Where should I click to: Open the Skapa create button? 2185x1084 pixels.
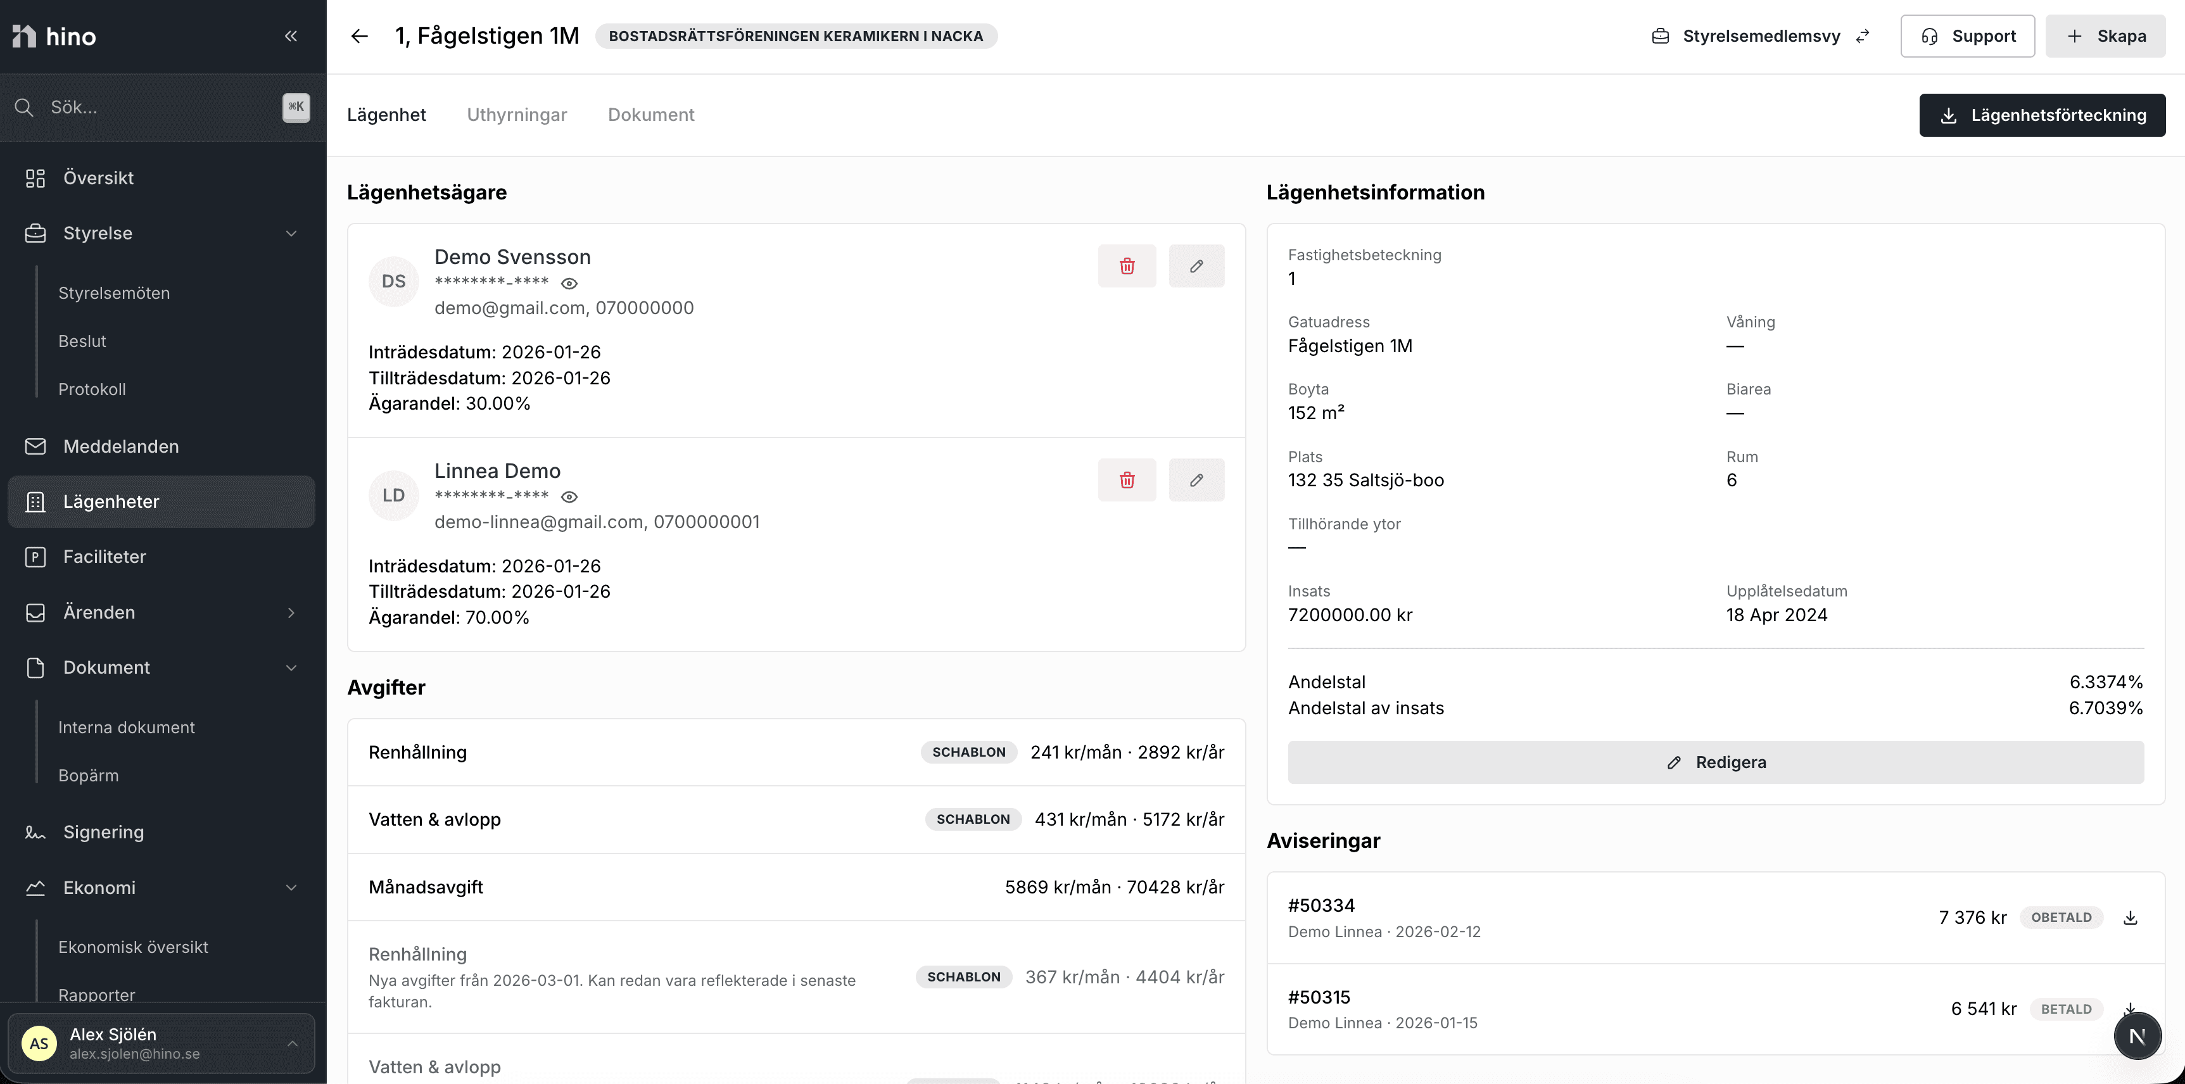pos(2105,35)
